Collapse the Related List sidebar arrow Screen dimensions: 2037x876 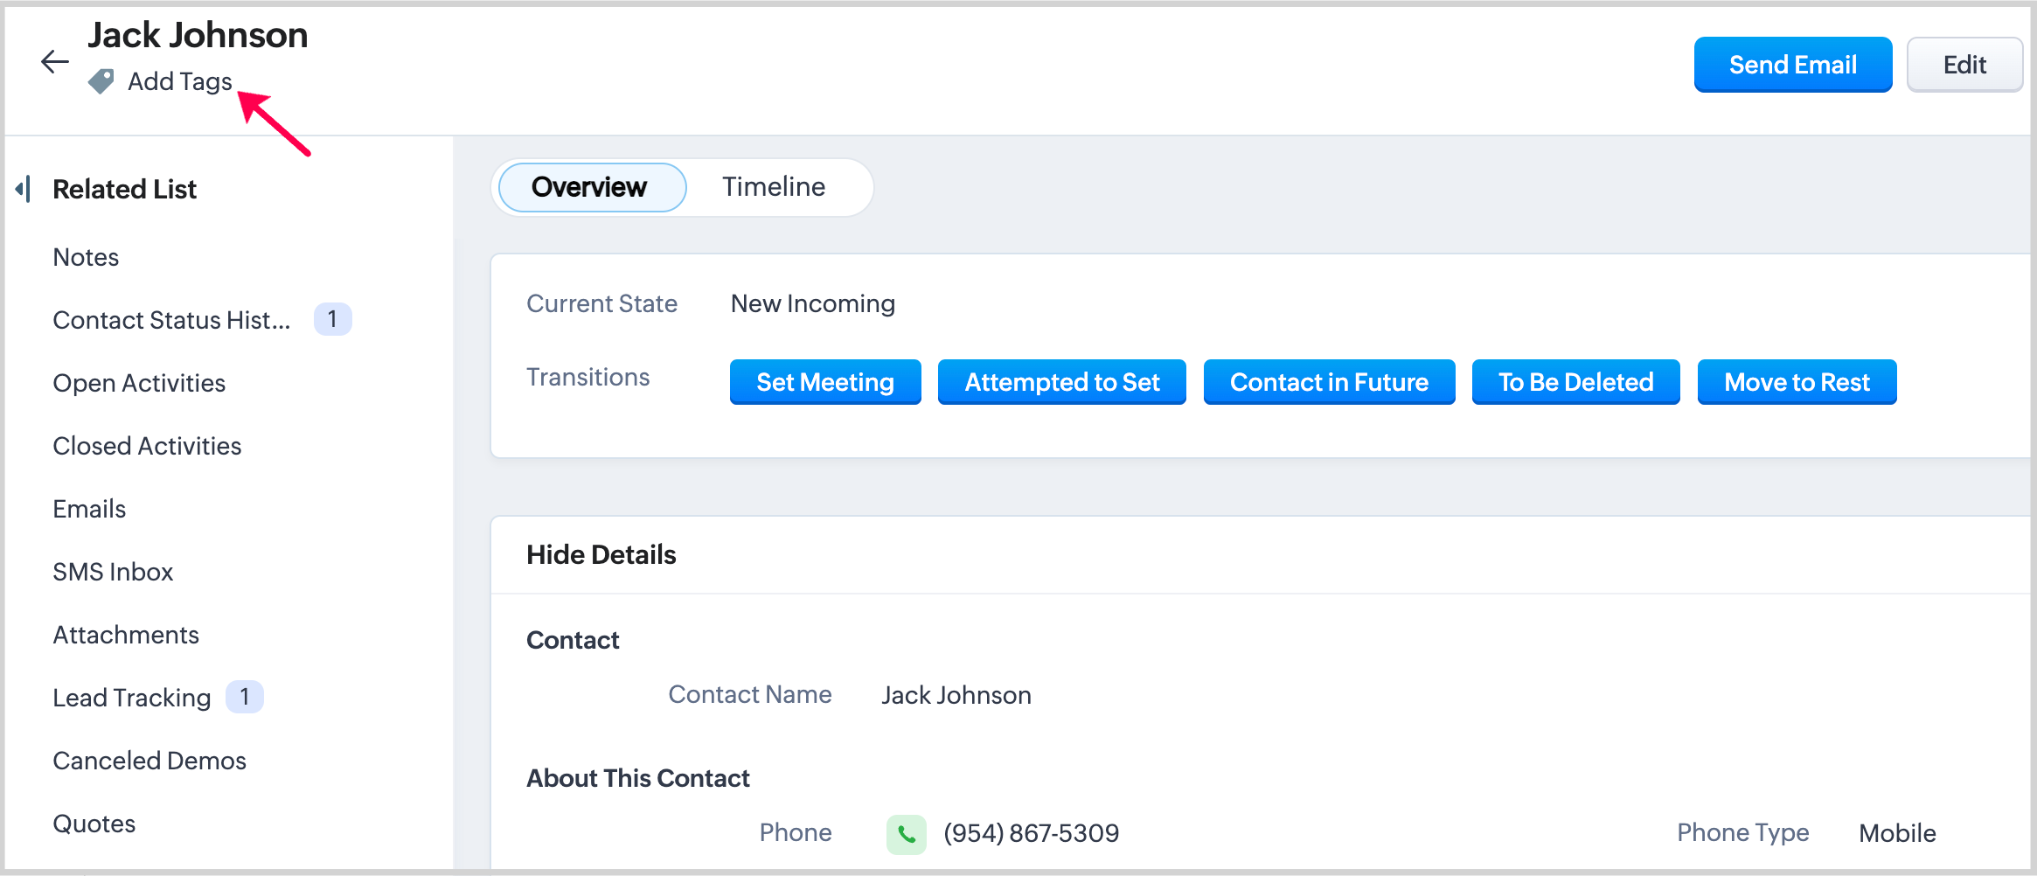coord(24,189)
